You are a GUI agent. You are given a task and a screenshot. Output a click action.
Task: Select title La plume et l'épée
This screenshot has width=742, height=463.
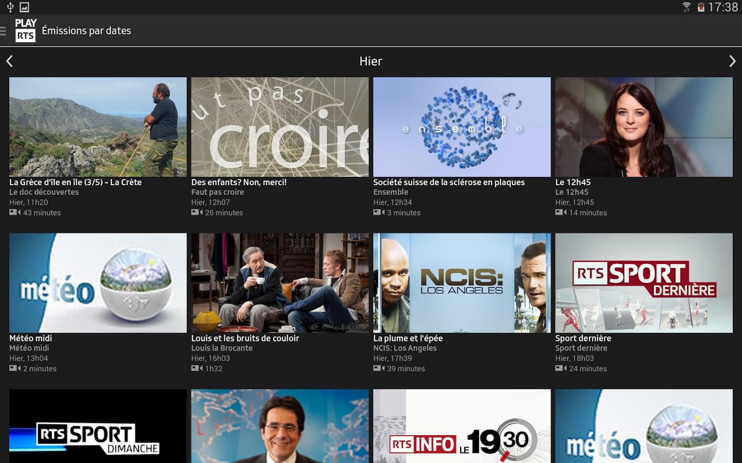click(x=408, y=338)
